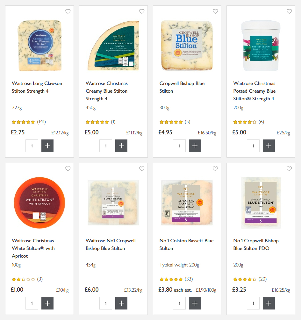Viewport: 301px width, 320px height.
Task: Add No.1 Colston Bassett Blue Stilton to trolley
Action: click(195, 303)
